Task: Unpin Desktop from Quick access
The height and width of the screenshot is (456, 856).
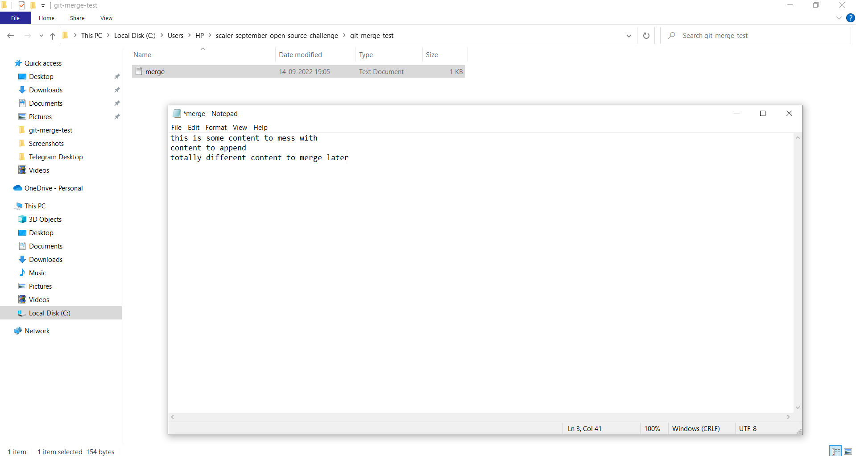Action: [117, 76]
